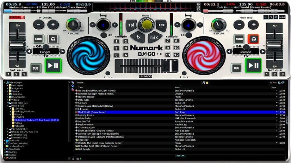Image resolution: width=291 pixels, height=163 pixels.
Task: Click deck A pitch fader handle
Action: 17,45
